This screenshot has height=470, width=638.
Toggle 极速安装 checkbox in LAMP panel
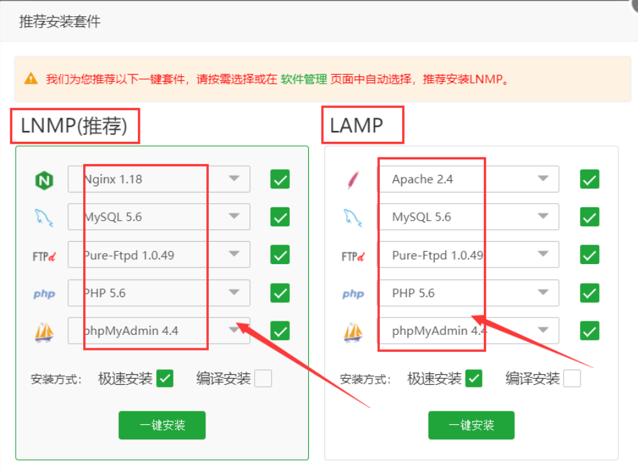(x=474, y=379)
